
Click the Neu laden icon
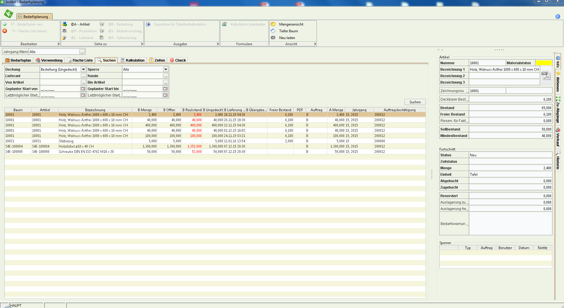tap(273, 38)
